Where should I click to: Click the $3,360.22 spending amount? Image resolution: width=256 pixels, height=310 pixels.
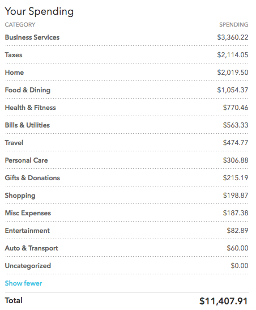[x=232, y=37]
